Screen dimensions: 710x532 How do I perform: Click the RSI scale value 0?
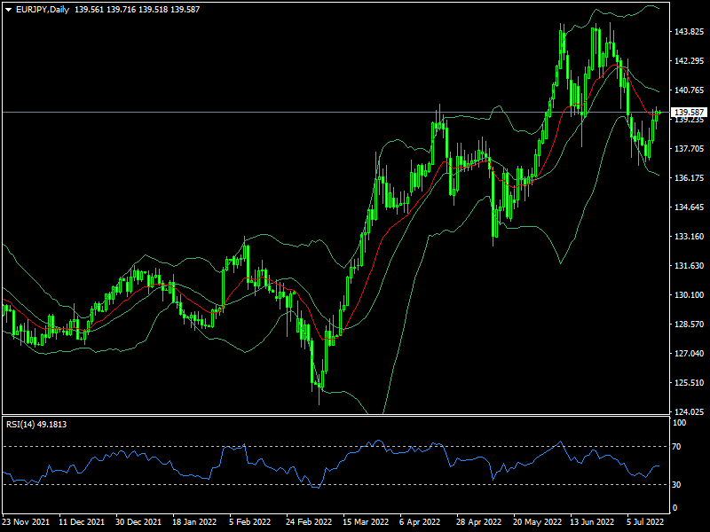(675, 508)
